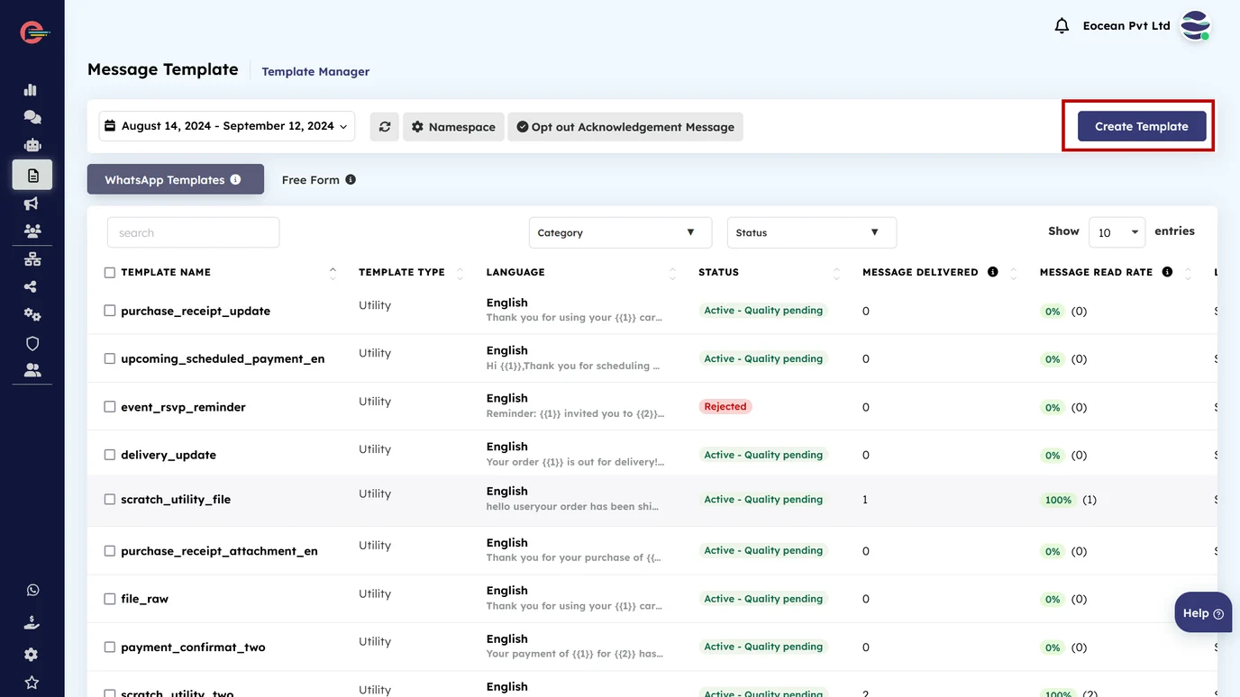Click the star icon in sidebar

pos(32,683)
